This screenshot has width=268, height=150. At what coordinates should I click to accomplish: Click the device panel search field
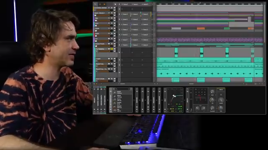pos(122,89)
